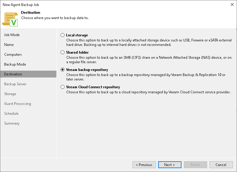
Task: Click the Veeam wizard scroll icon in header
Action: [x=10, y=19]
